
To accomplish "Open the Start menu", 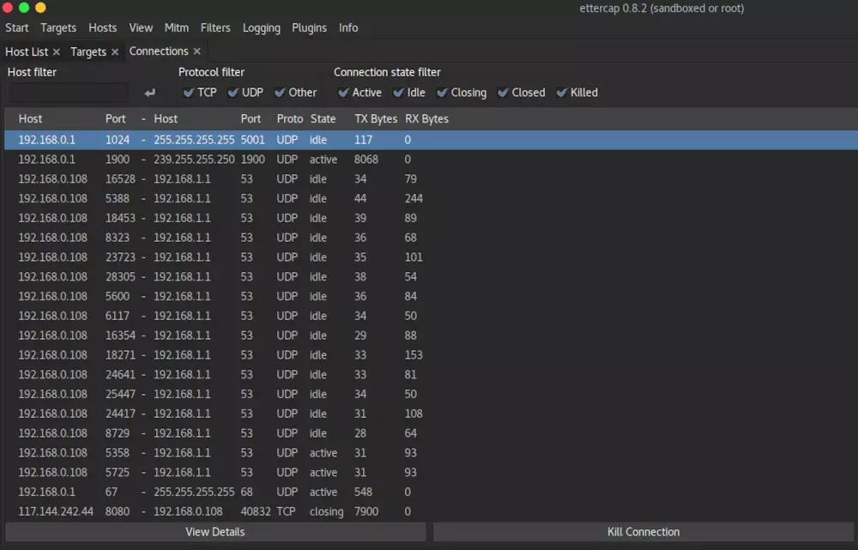I will [17, 28].
